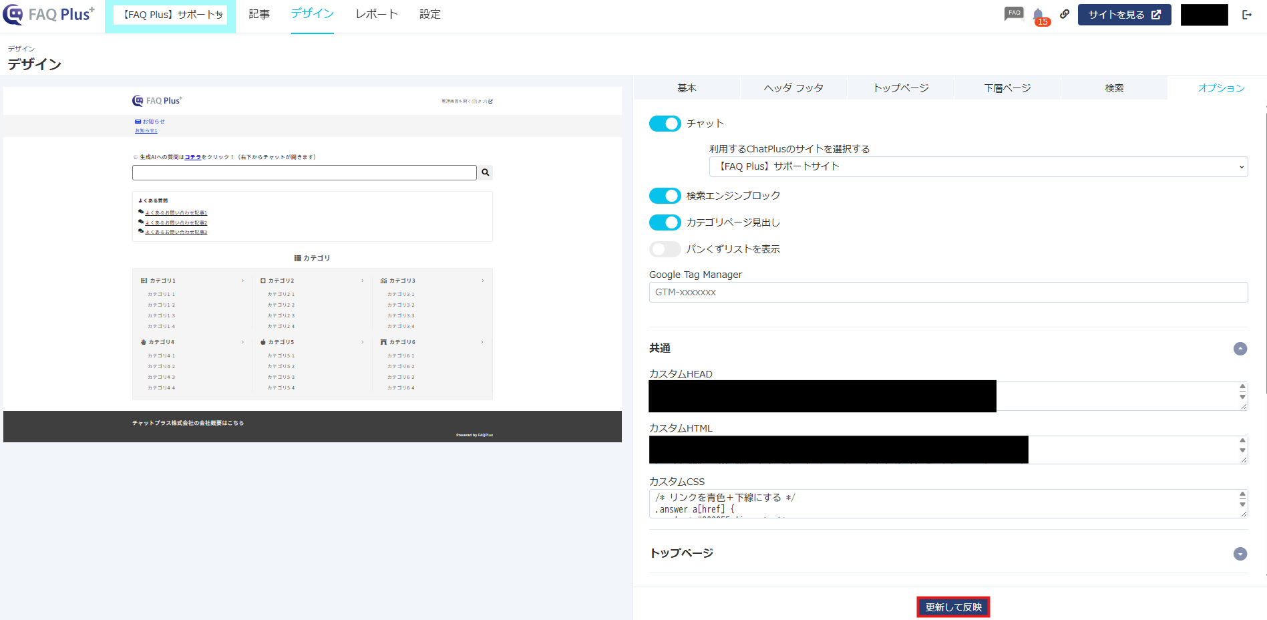Collapse the 共通 section
Image resolution: width=1267 pixels, height=620 pixels.
click(x=1240, y=349)
